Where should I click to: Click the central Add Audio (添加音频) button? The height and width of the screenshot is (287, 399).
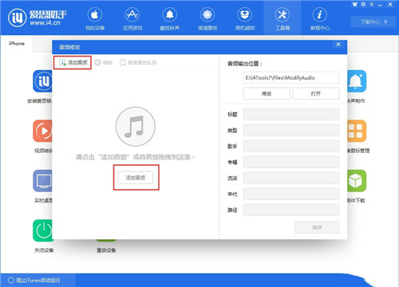136,178
